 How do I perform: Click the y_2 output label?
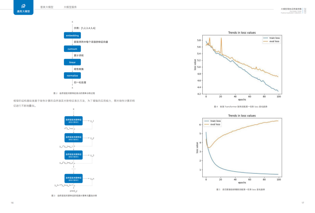(92, 138)
